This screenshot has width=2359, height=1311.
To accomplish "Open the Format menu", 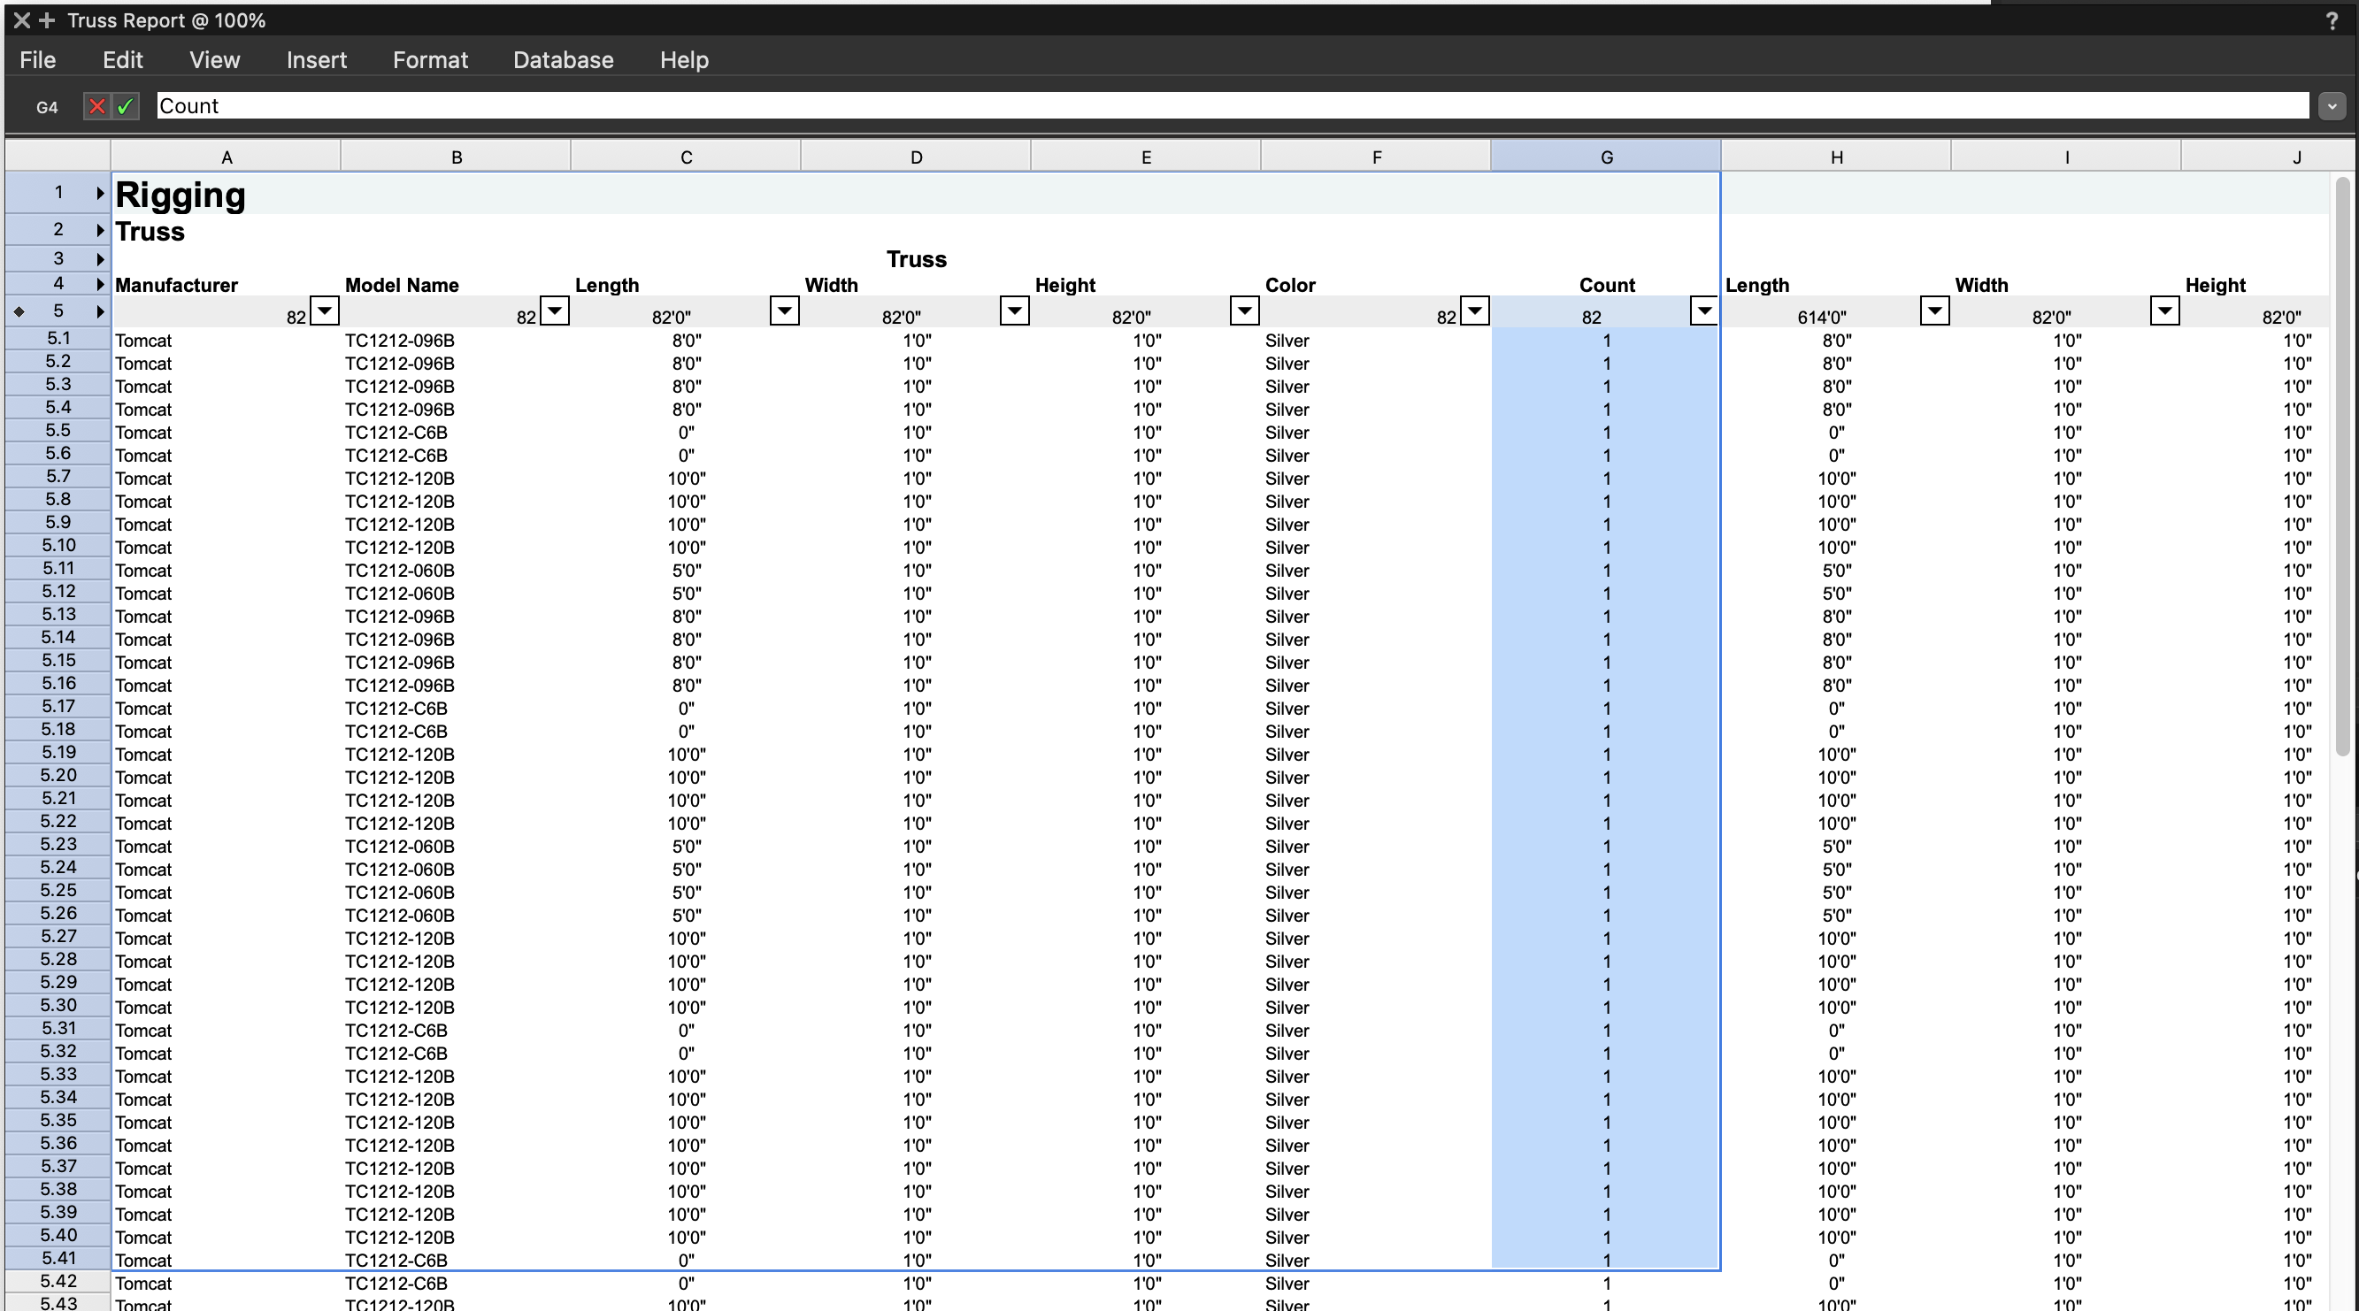I will (x=429, y=60).
